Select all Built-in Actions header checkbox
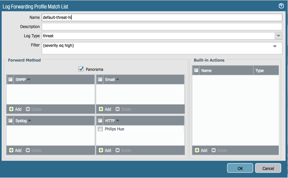 tap(196, 70)
